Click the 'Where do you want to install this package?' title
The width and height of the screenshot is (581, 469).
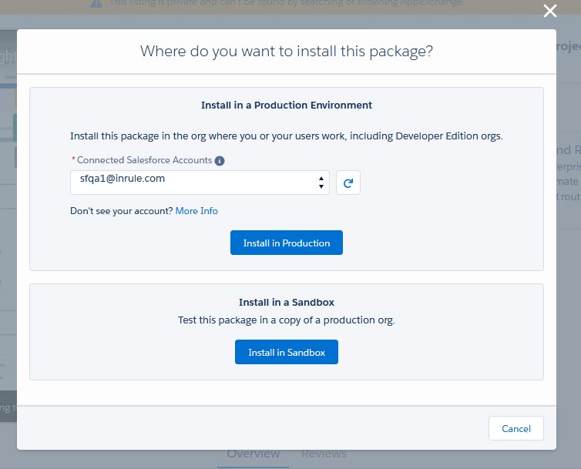(287, 51)
